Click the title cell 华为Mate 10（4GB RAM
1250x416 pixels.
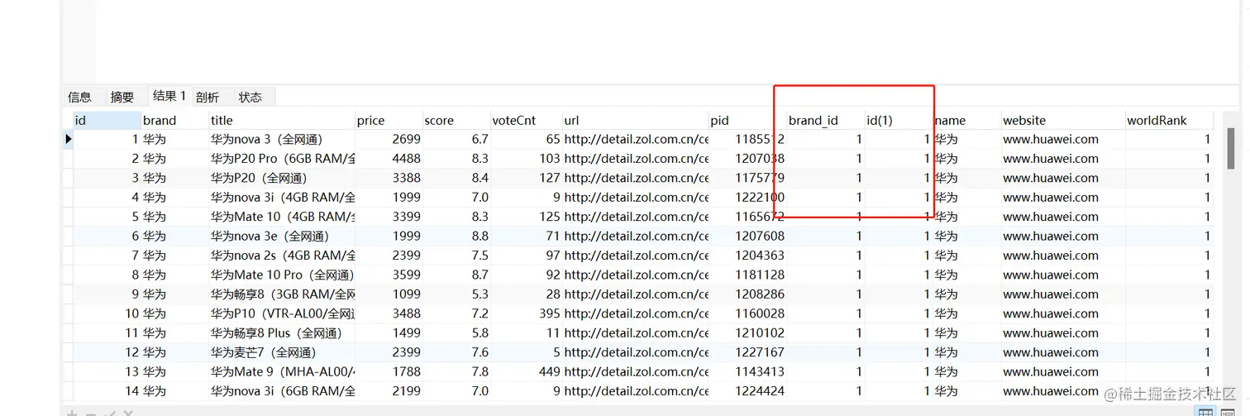(282, 217)
